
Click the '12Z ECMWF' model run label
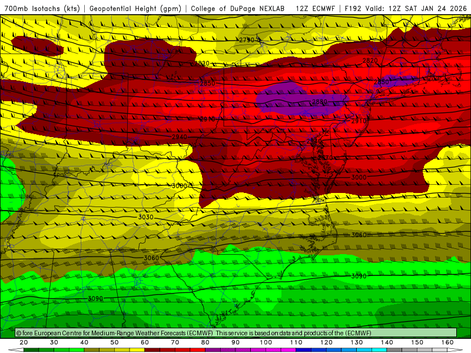315,8
